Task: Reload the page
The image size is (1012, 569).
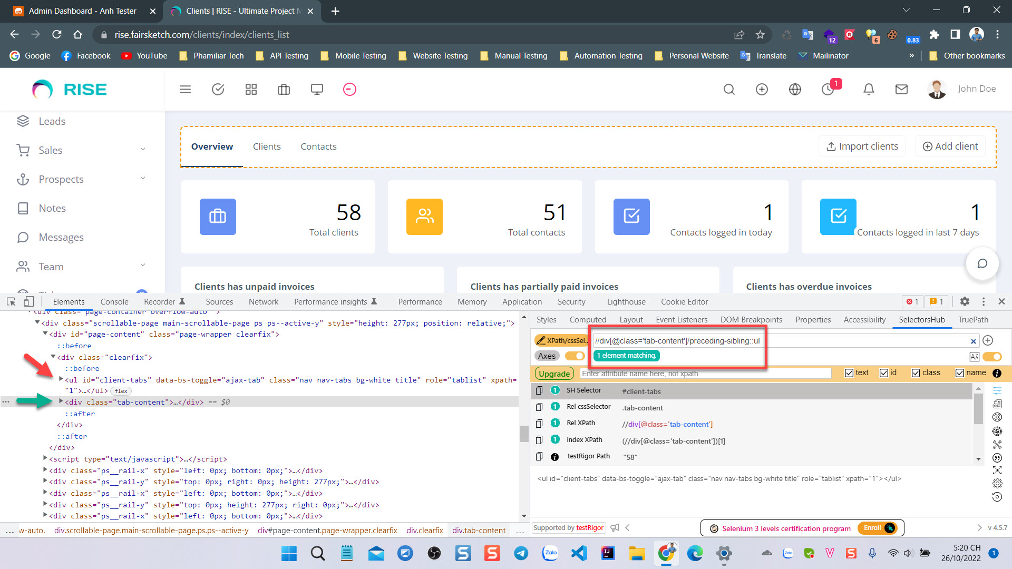Action: click(x=57, y=35)
